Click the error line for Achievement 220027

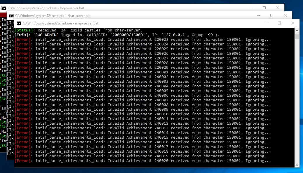coord(143,58)
